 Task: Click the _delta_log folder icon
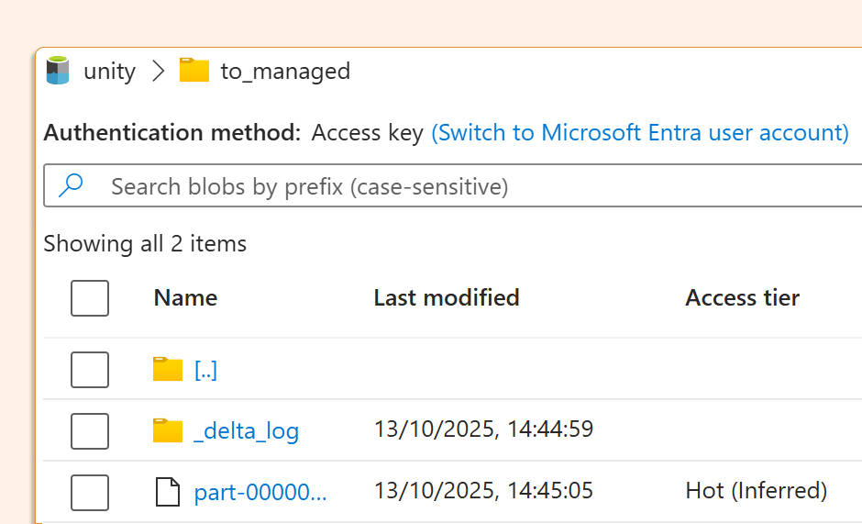[168, 430]
